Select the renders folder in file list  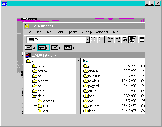coord(91,81)
